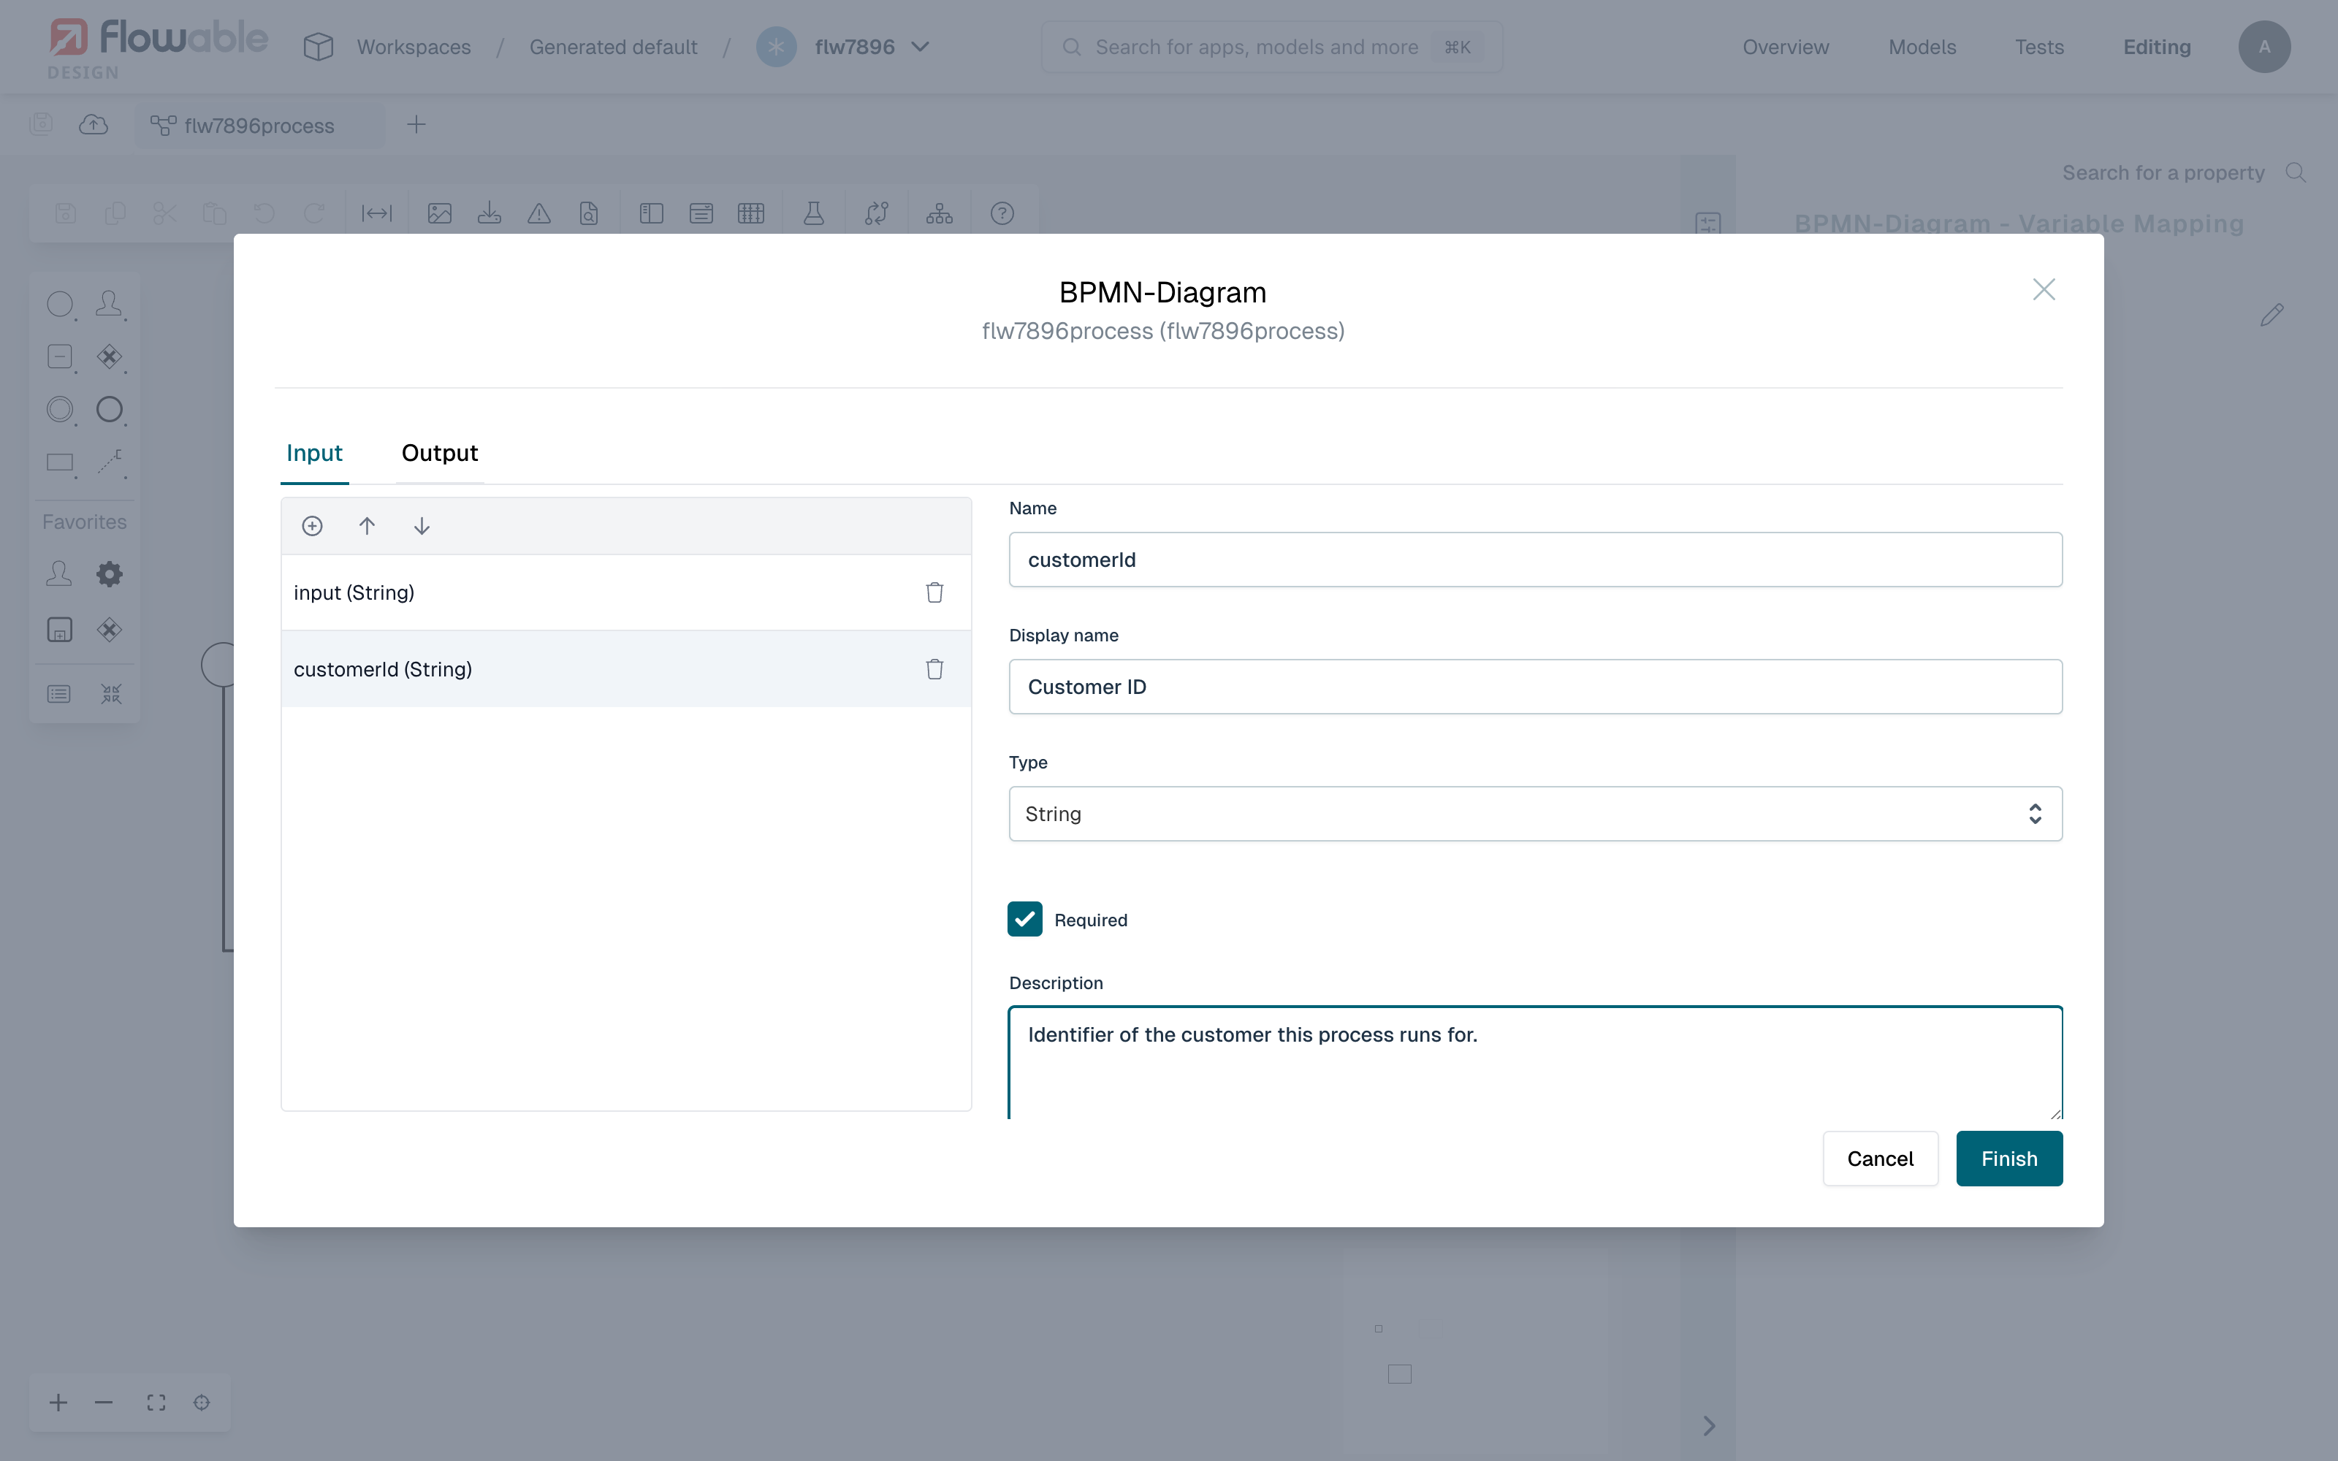Select the Input tab

coord(314,452)
